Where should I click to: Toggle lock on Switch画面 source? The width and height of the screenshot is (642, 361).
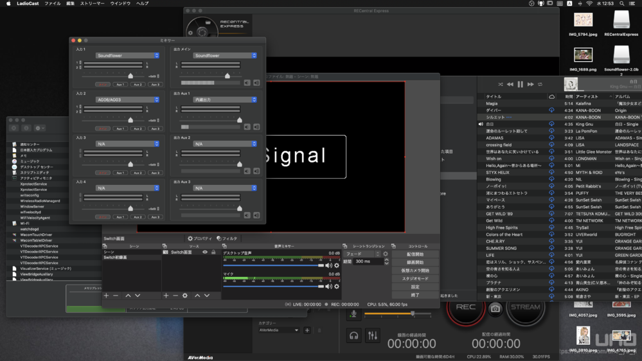point(213,252)
